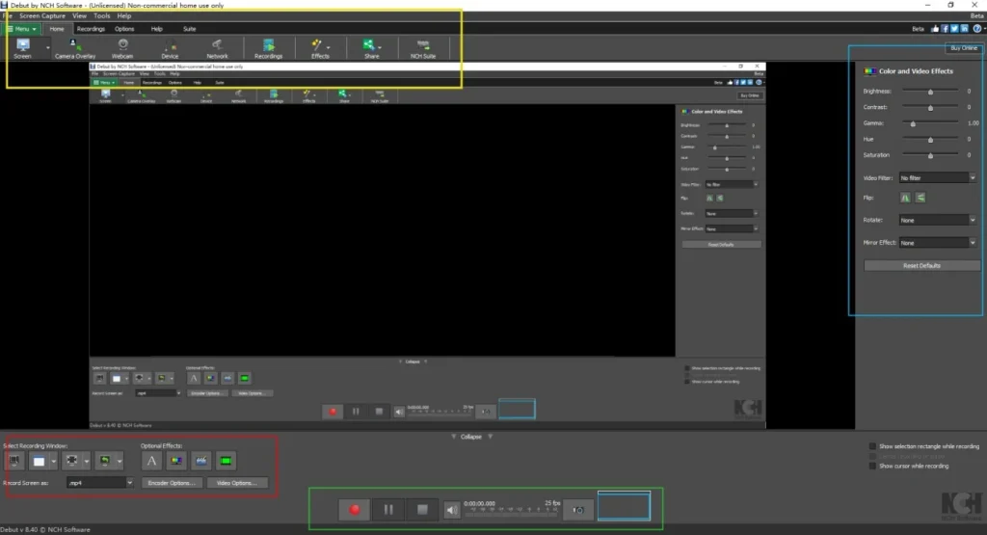Select window recording icon
The image size is (987, 535).
(x=39, y=462)
